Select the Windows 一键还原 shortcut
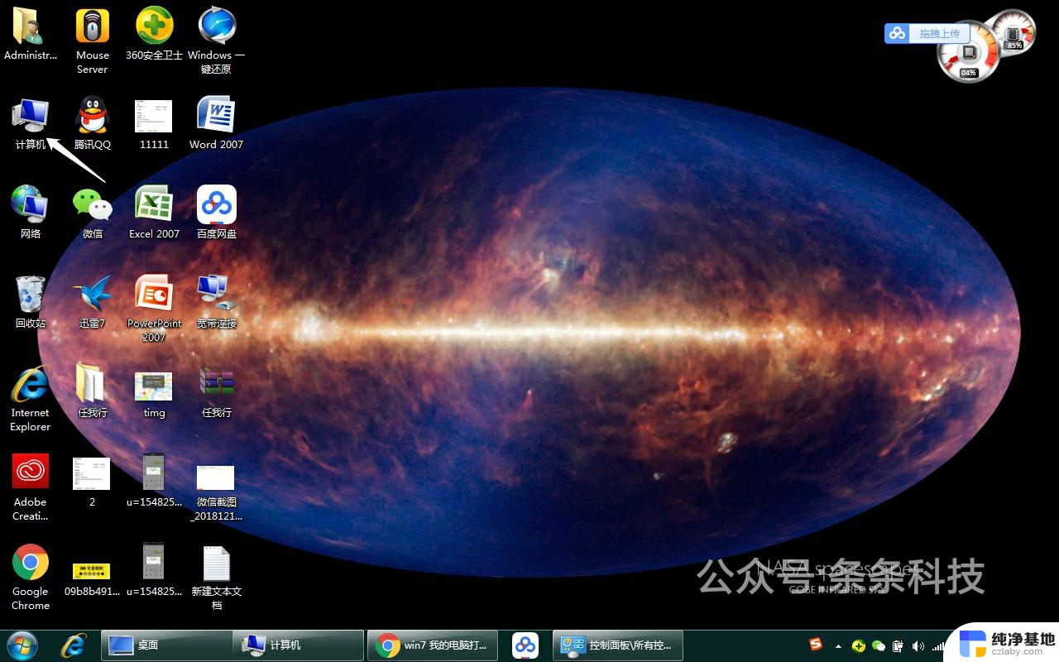The height and width of the screenshot is (662, 1059). click(217, 41)
